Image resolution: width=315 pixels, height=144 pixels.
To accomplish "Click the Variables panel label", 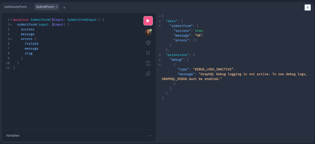I will tap(13, 135).
